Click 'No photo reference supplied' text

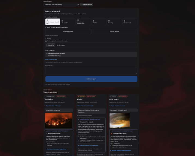pyautogui.click(x=84, y=116)
